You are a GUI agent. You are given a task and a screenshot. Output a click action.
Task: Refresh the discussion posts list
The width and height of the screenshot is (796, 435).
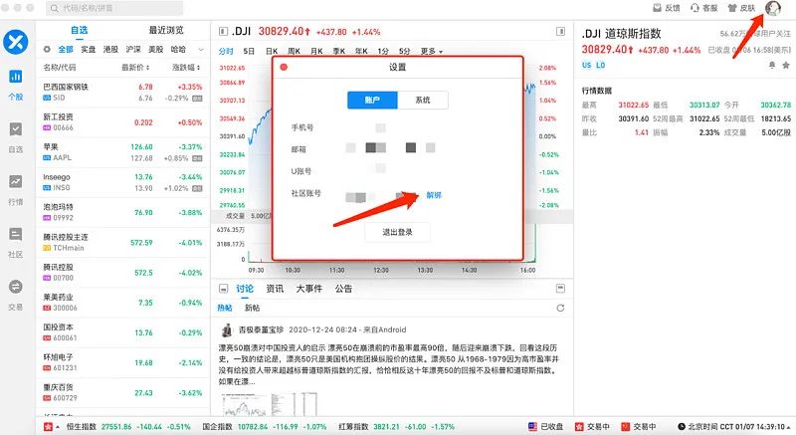point(560,308)
